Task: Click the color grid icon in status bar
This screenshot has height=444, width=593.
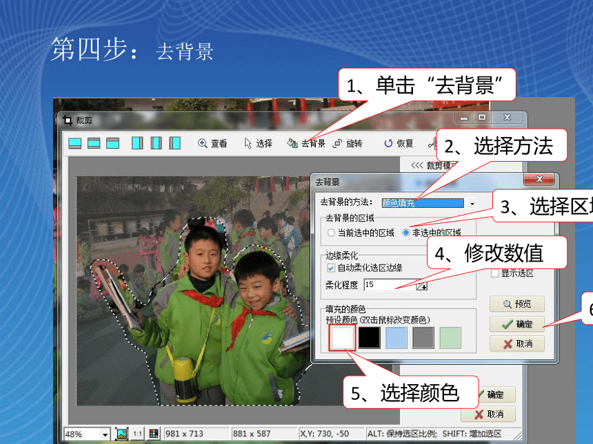Action: (x=154, y=434)
